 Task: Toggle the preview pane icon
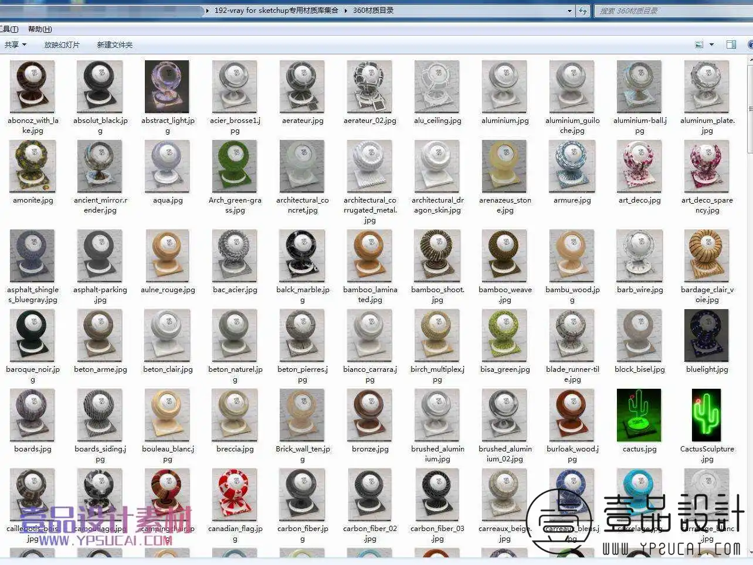731,44
